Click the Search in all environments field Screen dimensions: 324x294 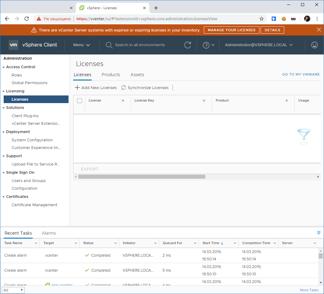pos(140,45)
